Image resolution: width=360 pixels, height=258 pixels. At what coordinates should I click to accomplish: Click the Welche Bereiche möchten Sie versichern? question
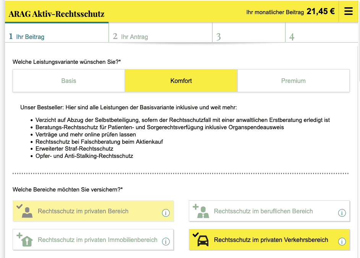click(68, 190)
